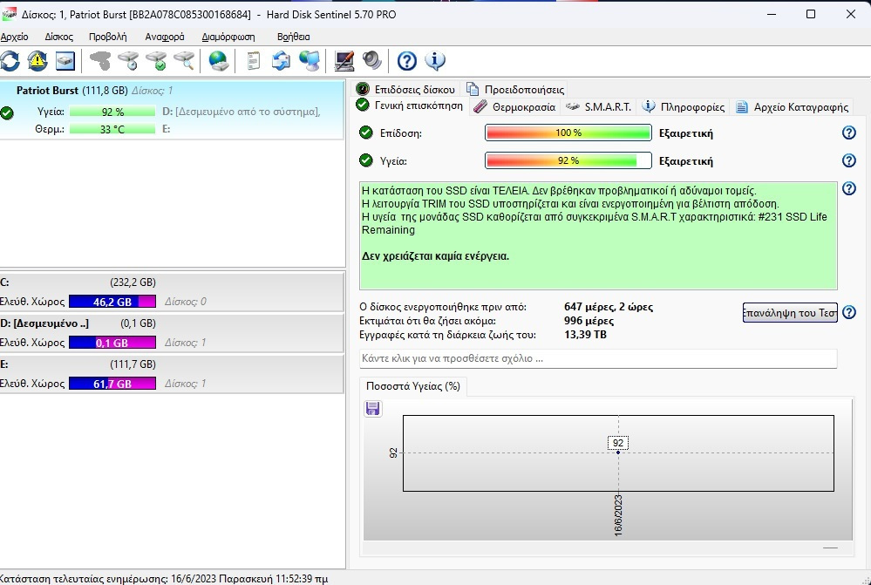This screenshot has height=585, width=871.
Task: Select the C: (232,2 GB) partition row
Action: coord(172,292)
